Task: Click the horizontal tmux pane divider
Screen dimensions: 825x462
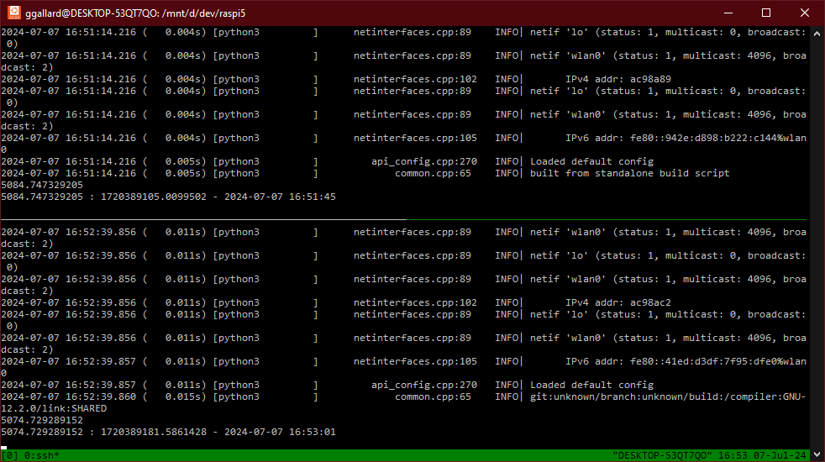Action: click(403, 220)
